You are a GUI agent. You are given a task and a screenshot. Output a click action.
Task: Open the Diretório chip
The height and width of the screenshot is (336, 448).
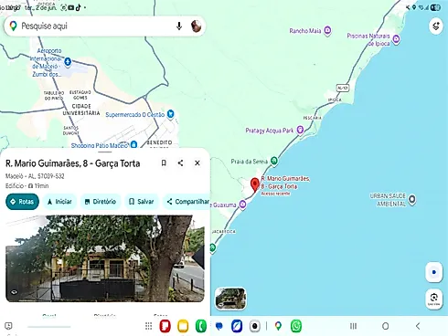point(101,202)
